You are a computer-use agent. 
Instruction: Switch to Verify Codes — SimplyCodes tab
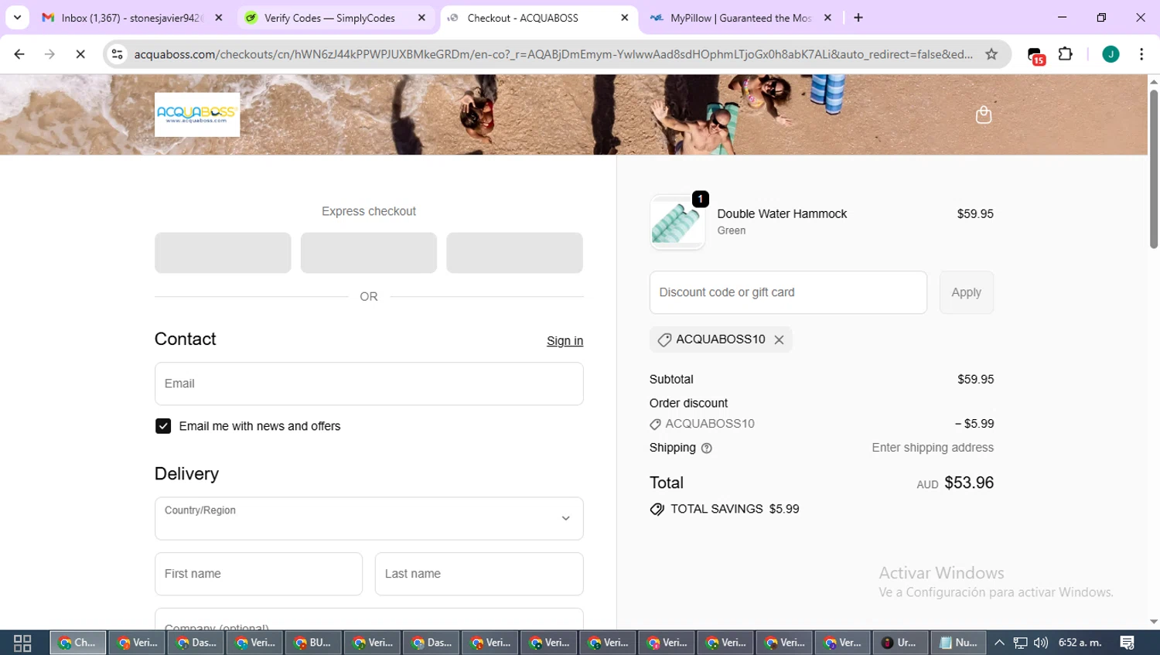pos(336,18)
